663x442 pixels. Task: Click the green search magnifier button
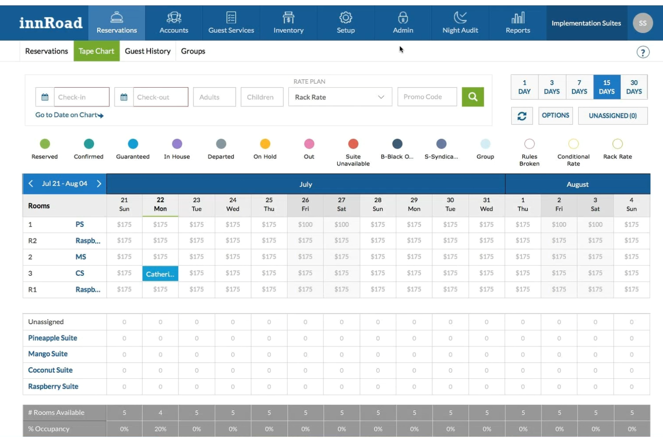[473, 97]
